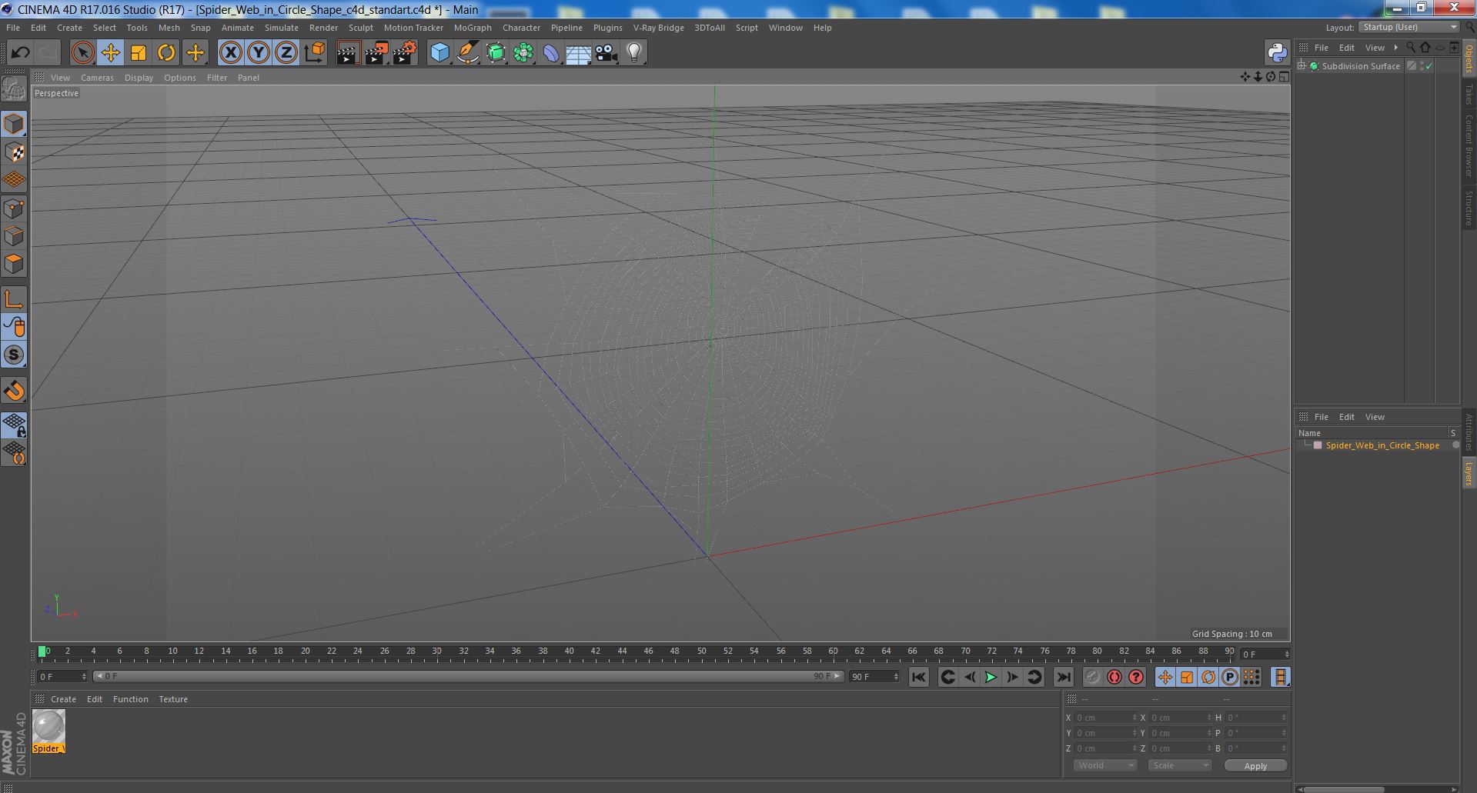Click the timeline preview range slider
Screen dimensions: 1477x793
pyautogui.click(x=469, y=677)
